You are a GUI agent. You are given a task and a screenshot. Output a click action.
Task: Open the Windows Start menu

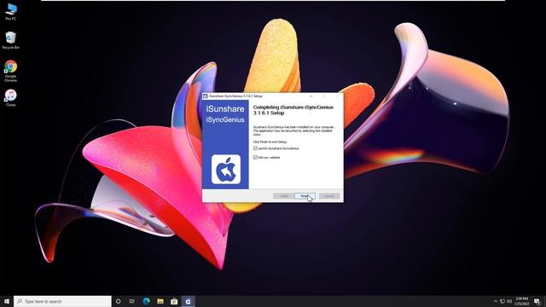(x=7, y=301)
